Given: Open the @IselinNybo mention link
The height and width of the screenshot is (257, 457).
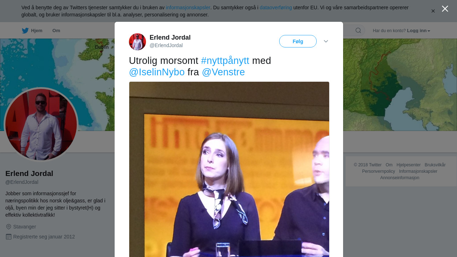Looking at the screenshot, I should [157, 72].
